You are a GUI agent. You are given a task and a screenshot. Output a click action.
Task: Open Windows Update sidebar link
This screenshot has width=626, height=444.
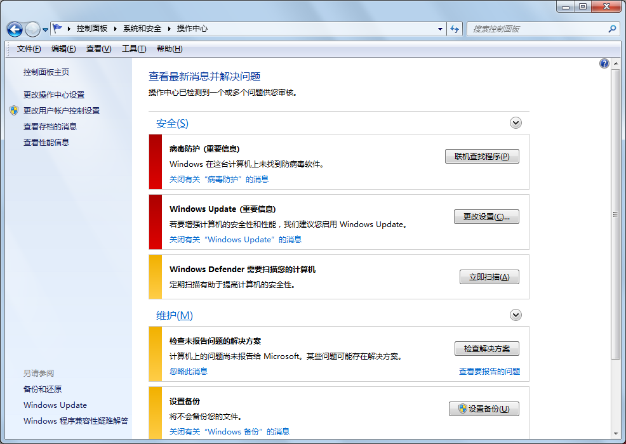(55, 405)
